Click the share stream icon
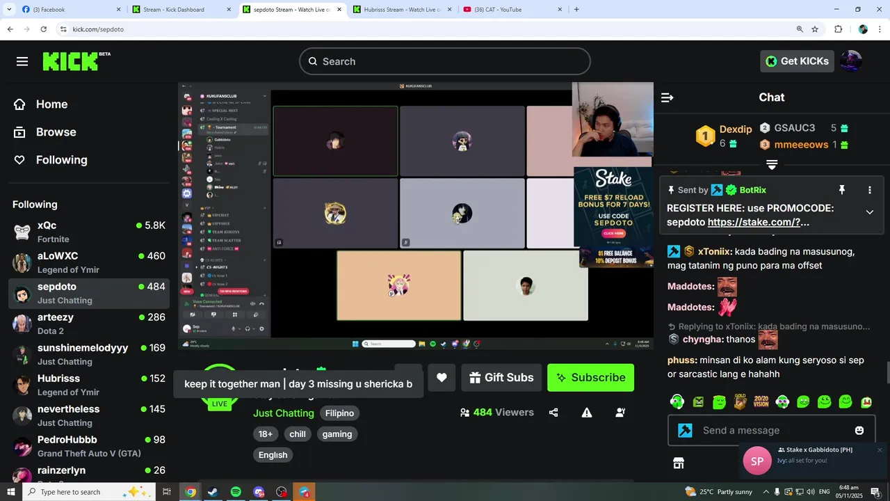The height and width of the screenshot is (501, 890). 553,413
